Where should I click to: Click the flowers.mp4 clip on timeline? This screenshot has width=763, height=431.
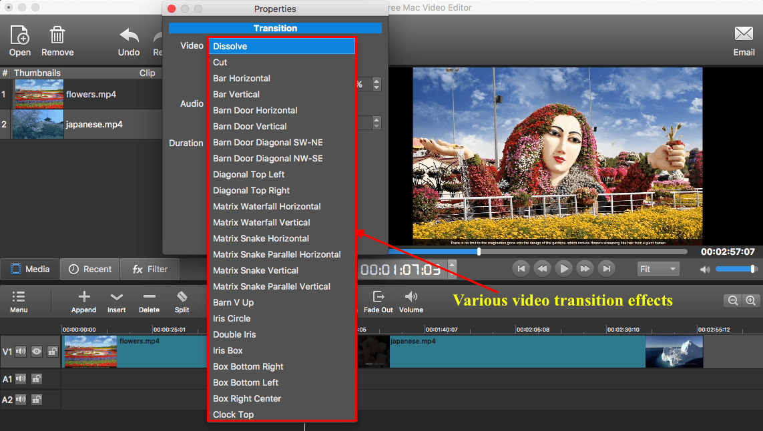pos(135,351)
